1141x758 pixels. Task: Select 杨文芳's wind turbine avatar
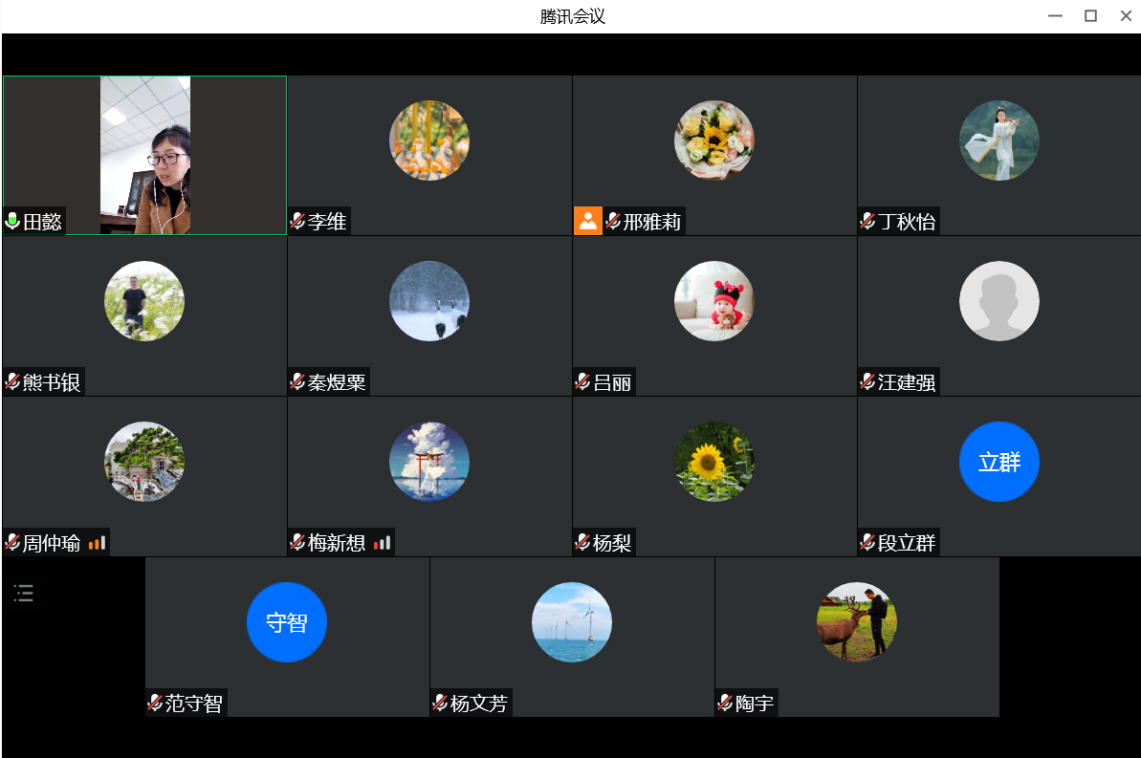click(x=572, y=622)
